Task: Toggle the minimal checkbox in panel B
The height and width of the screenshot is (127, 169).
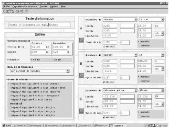Action: tap(104, 82)
